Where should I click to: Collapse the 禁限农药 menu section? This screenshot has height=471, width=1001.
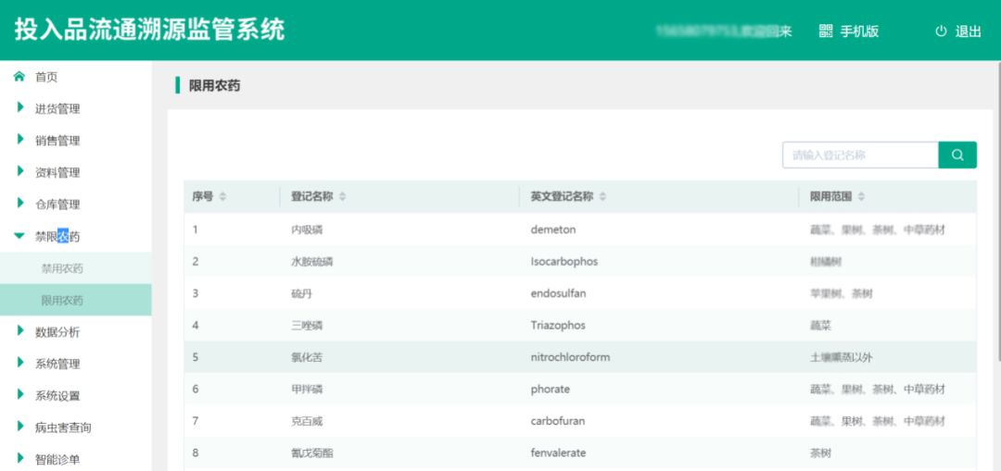57,237
